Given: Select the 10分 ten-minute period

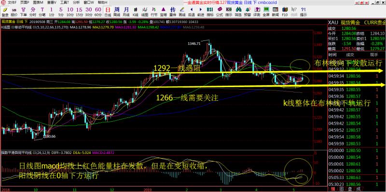Looking at the screenshot, I should (x=70, y=12).
